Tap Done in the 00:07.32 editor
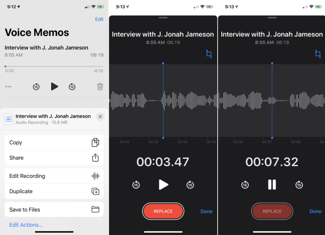Viewport: 325px width, 235px height. pos(315,212)
